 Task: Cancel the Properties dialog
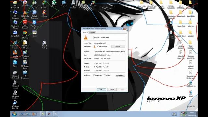[112, 90]
